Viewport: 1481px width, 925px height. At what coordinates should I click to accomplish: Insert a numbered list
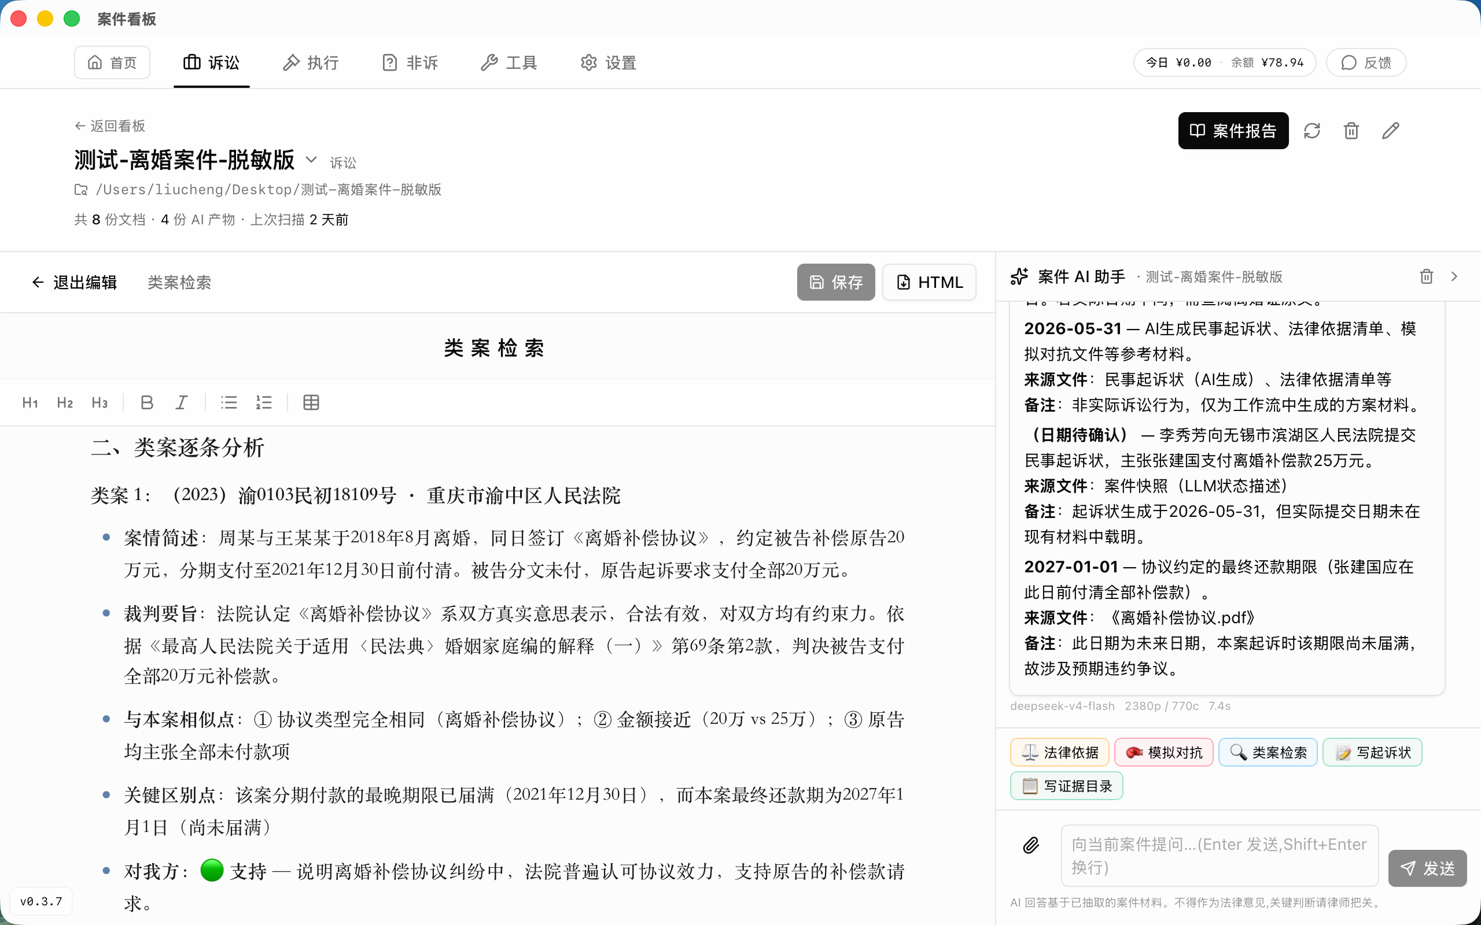[264, 402]
